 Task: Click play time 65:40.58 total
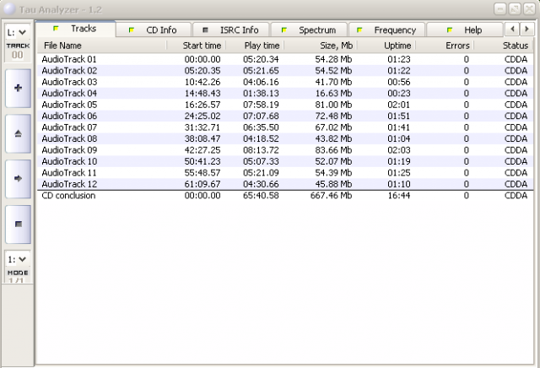pyautogui.click(x=261, y=196)
